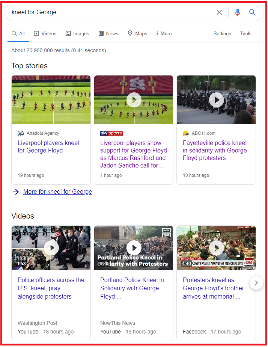
Task: Open 'More for kneel for George' link
Action: [x=57, y=192]
